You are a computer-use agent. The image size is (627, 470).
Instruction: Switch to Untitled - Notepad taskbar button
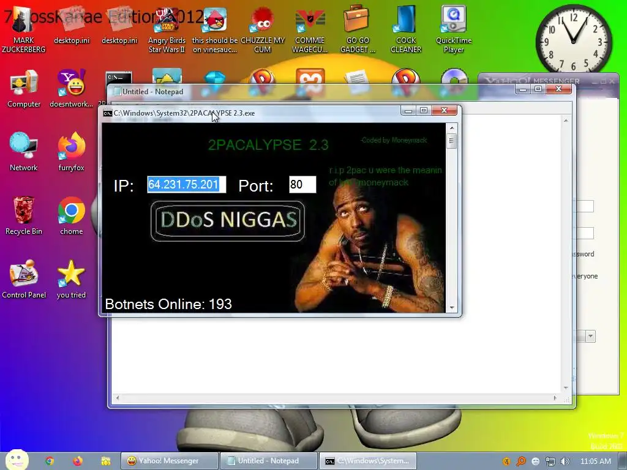(269, 461)
